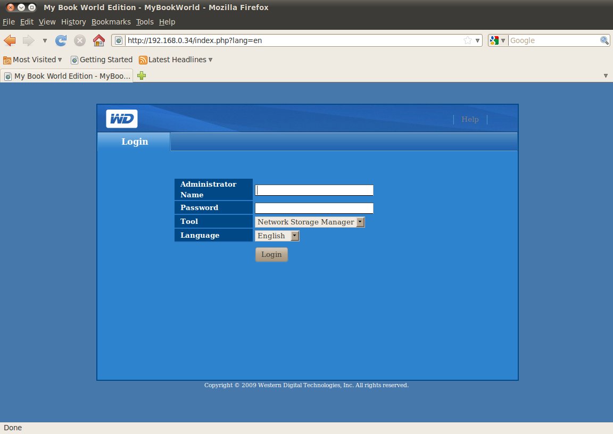613x434 pixels.
Task: Click the Stop loading button
Action: click(x=80, y=40)
